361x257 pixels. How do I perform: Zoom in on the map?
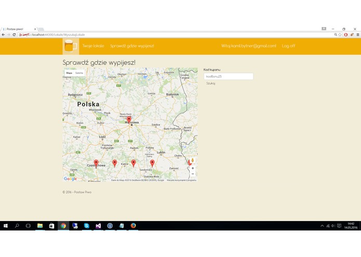tap(193, 168)
